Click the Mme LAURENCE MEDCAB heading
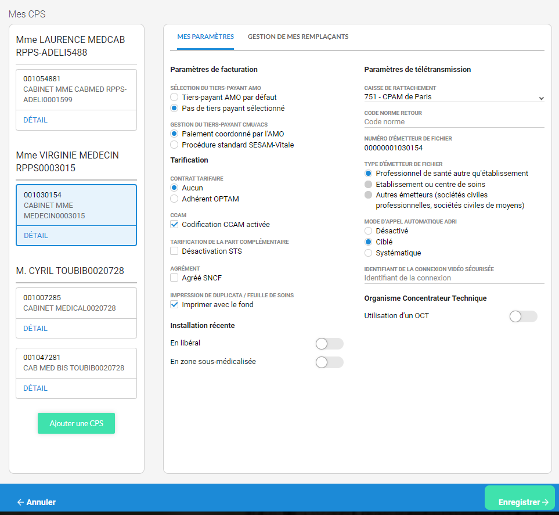Screen dimensions: 559x515 [71, 46]
